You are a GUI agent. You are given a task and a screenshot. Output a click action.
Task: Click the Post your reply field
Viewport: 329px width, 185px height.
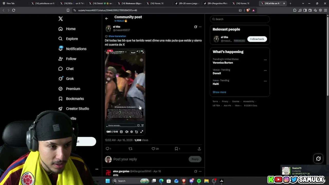pos(150,159)
